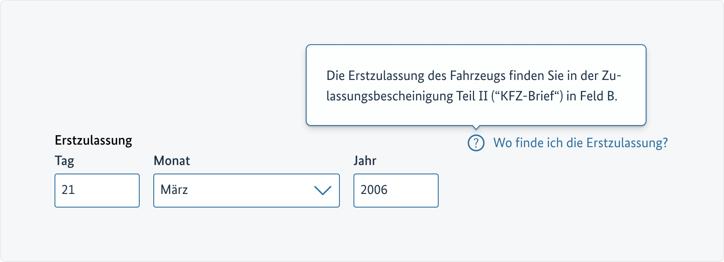Select the "März" text in month selector
This screenshot has height=262, width=724.
coord(174,190)
